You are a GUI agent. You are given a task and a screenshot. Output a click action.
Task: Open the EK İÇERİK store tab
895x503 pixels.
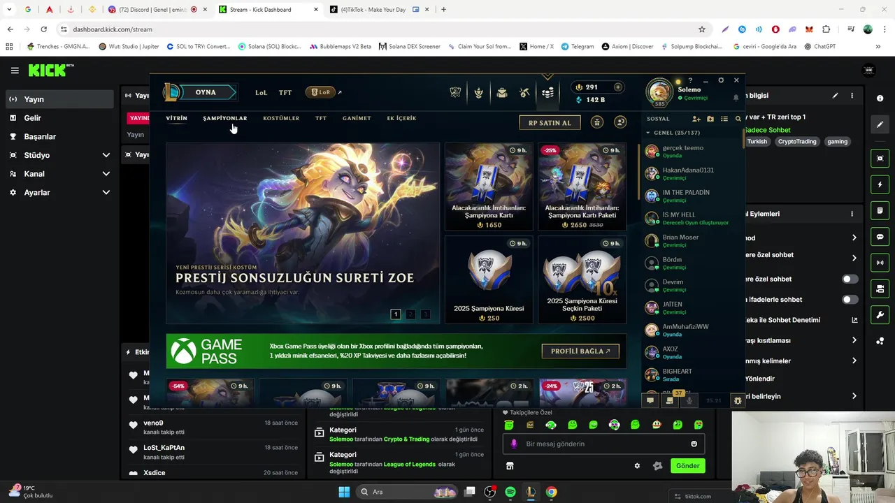[x=401, y=118]
